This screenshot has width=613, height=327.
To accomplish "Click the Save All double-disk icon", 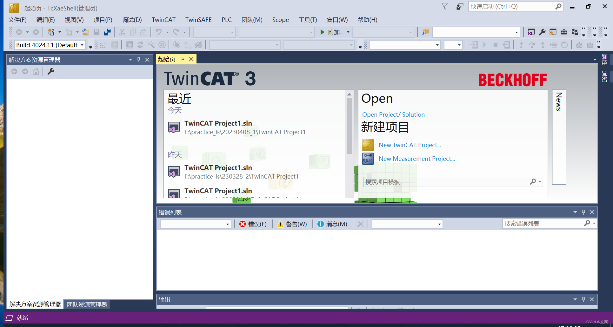I will (x=107, y=32).
